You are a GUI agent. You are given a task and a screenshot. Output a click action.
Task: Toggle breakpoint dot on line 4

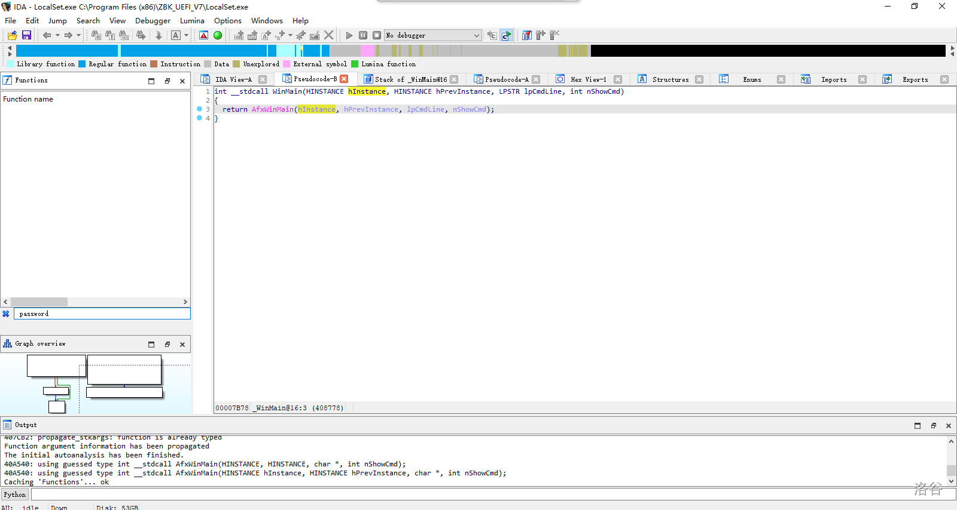click(x=199, y=118)
